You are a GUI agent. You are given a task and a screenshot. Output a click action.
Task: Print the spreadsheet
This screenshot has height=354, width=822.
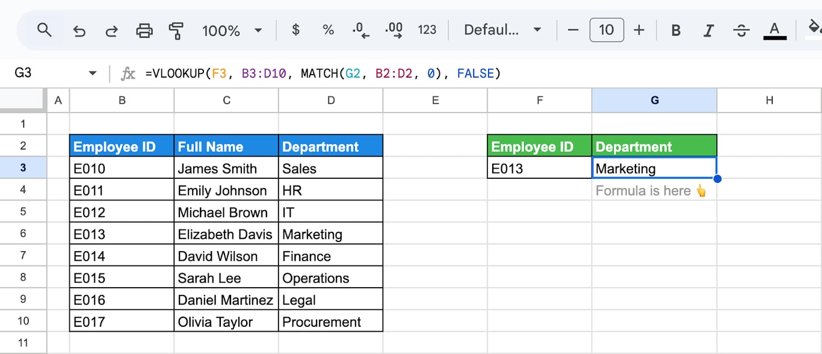(x=144, y=30)
